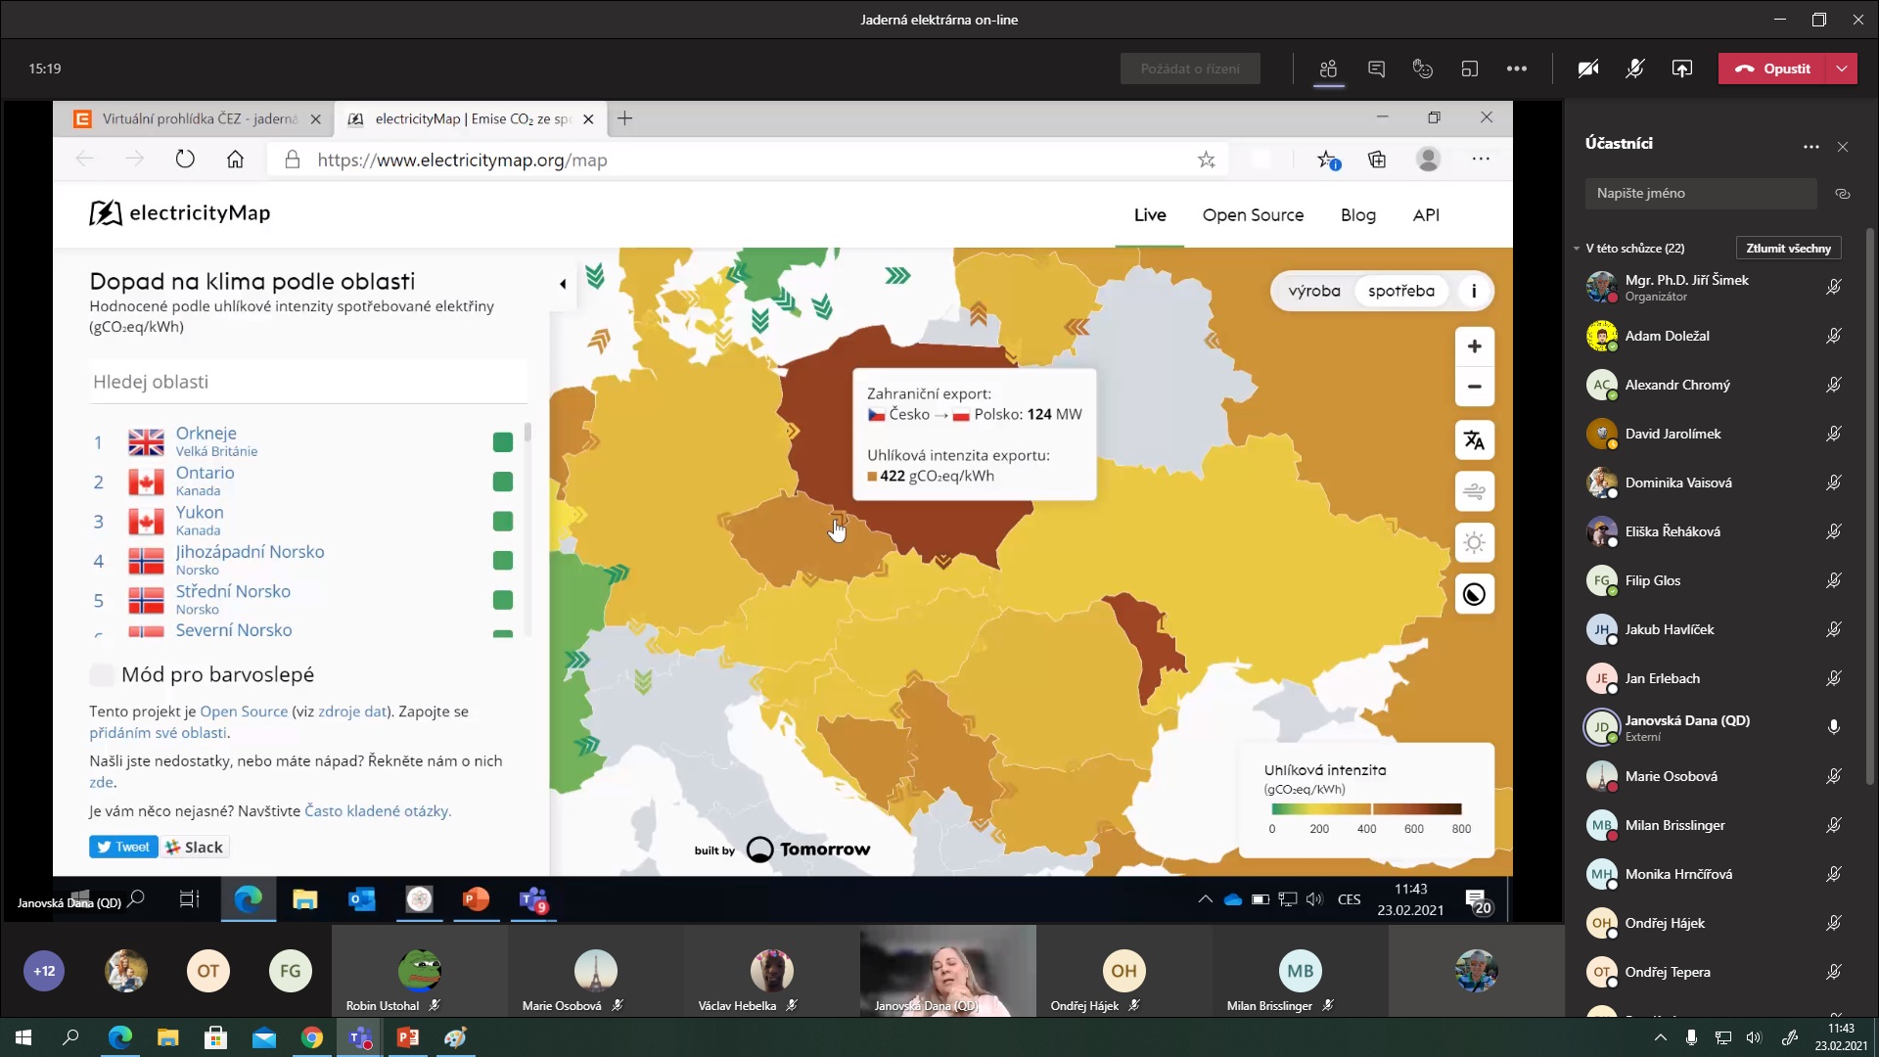Switch map to spotřeba mode
This screenshot has height=1057, width=1879.
(1400, 291)
